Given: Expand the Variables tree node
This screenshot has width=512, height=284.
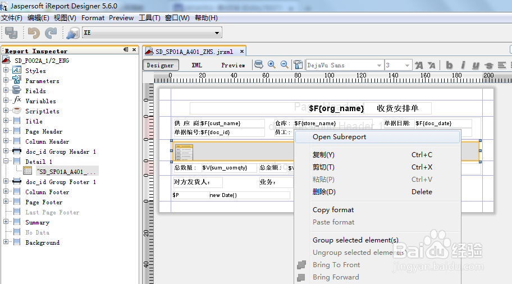Looking at the screenshot, I should pyautogui.click(x=6, y=100).
